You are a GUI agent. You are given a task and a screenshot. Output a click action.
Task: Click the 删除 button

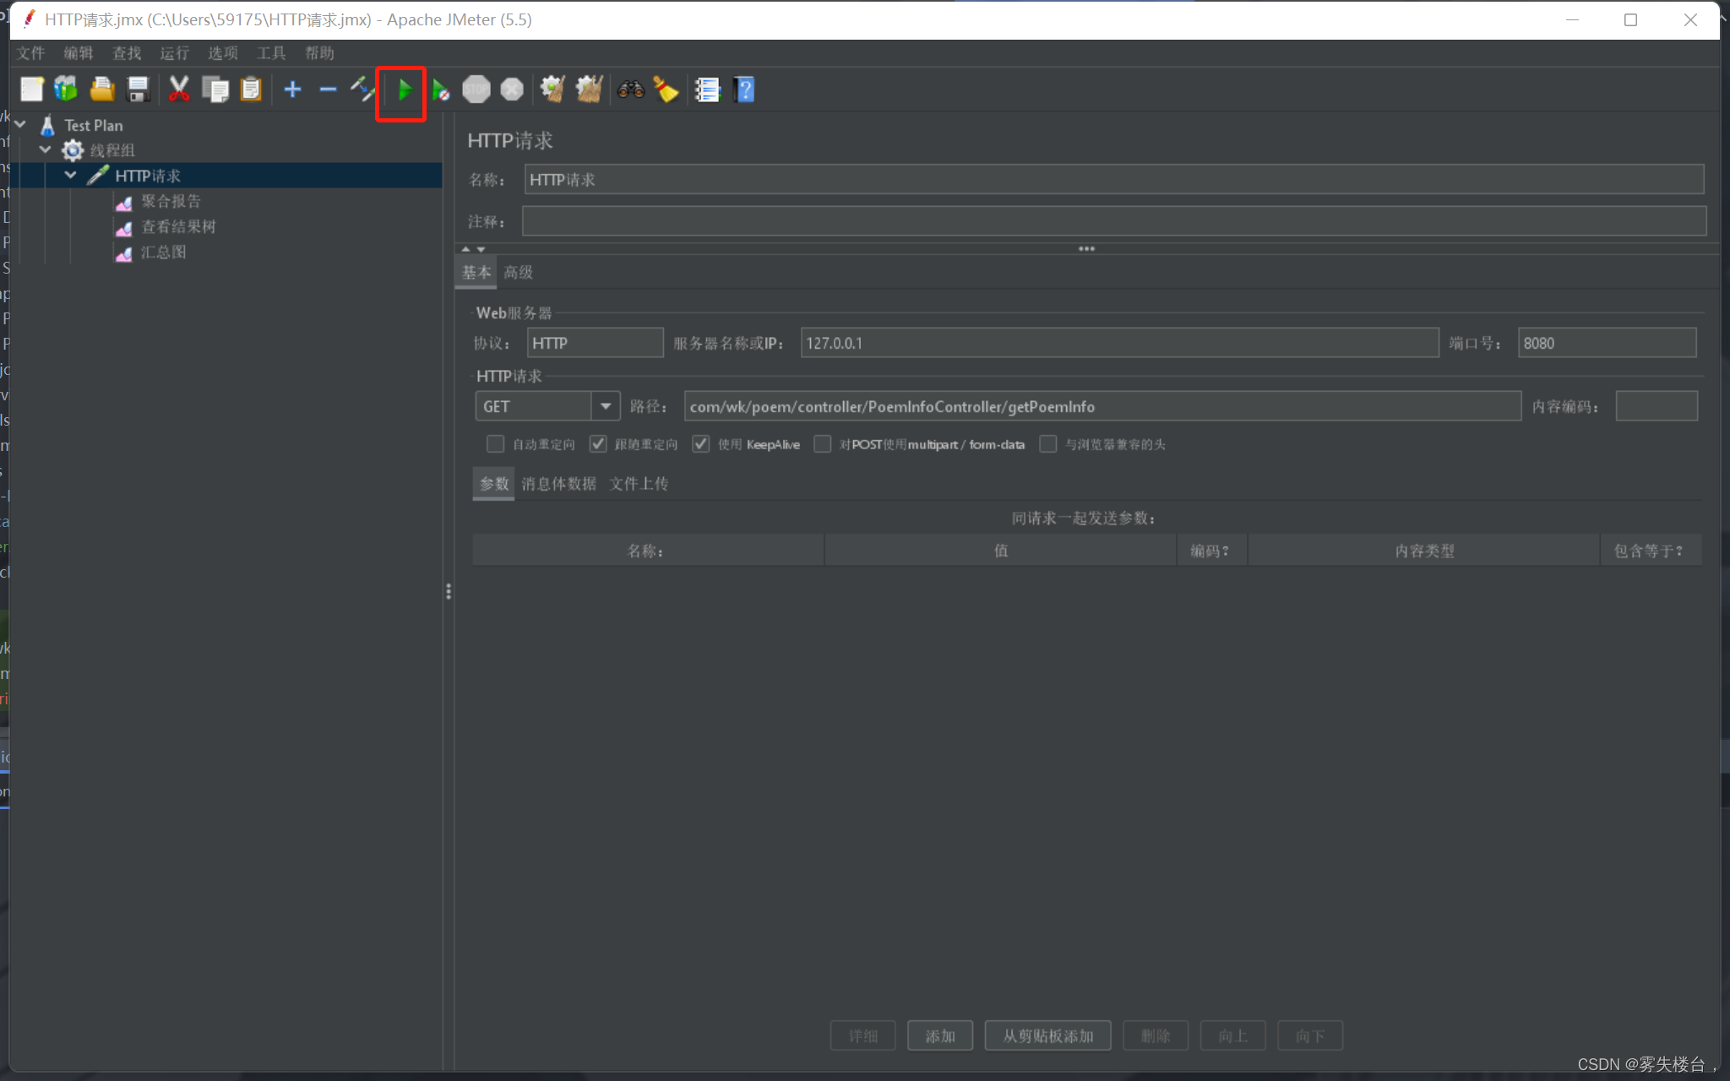1156,1035
